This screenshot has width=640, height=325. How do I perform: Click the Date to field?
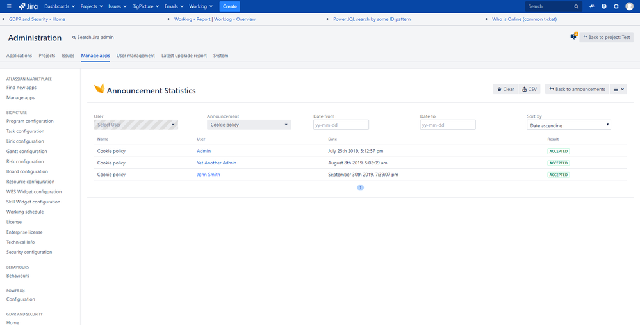(448, 125)
